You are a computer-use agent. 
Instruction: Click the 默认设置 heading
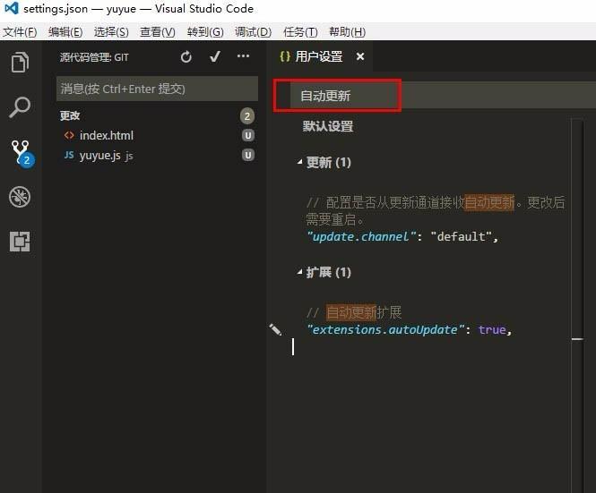pos(328,126)
